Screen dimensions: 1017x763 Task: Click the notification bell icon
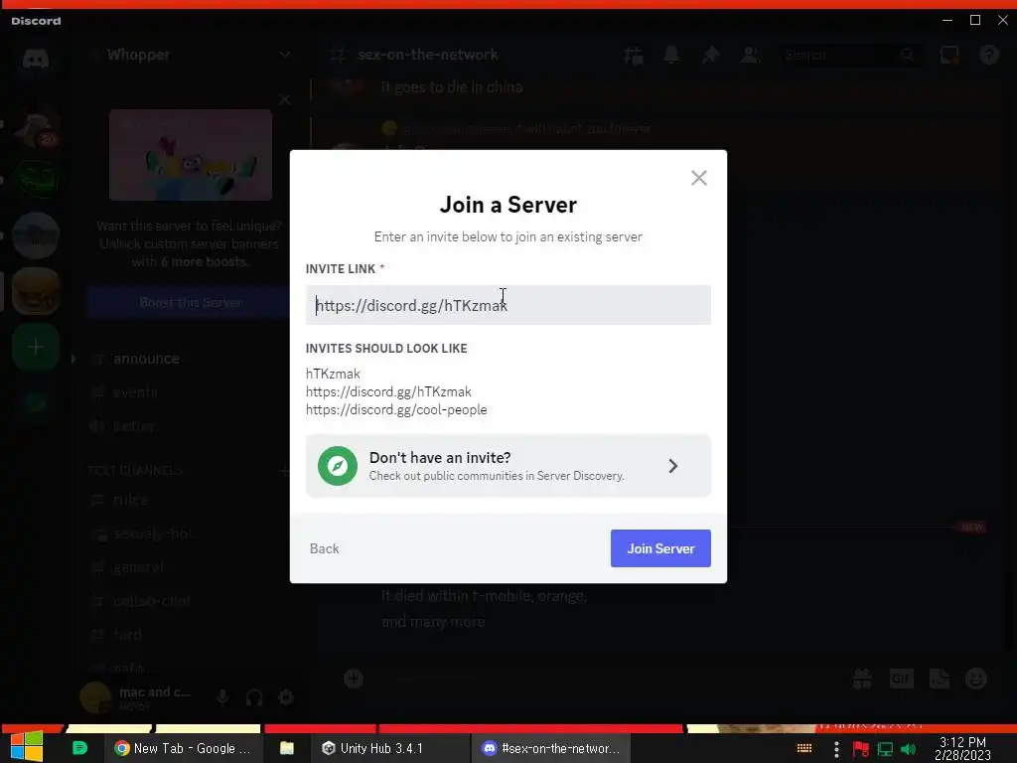[x=671, y=56]
